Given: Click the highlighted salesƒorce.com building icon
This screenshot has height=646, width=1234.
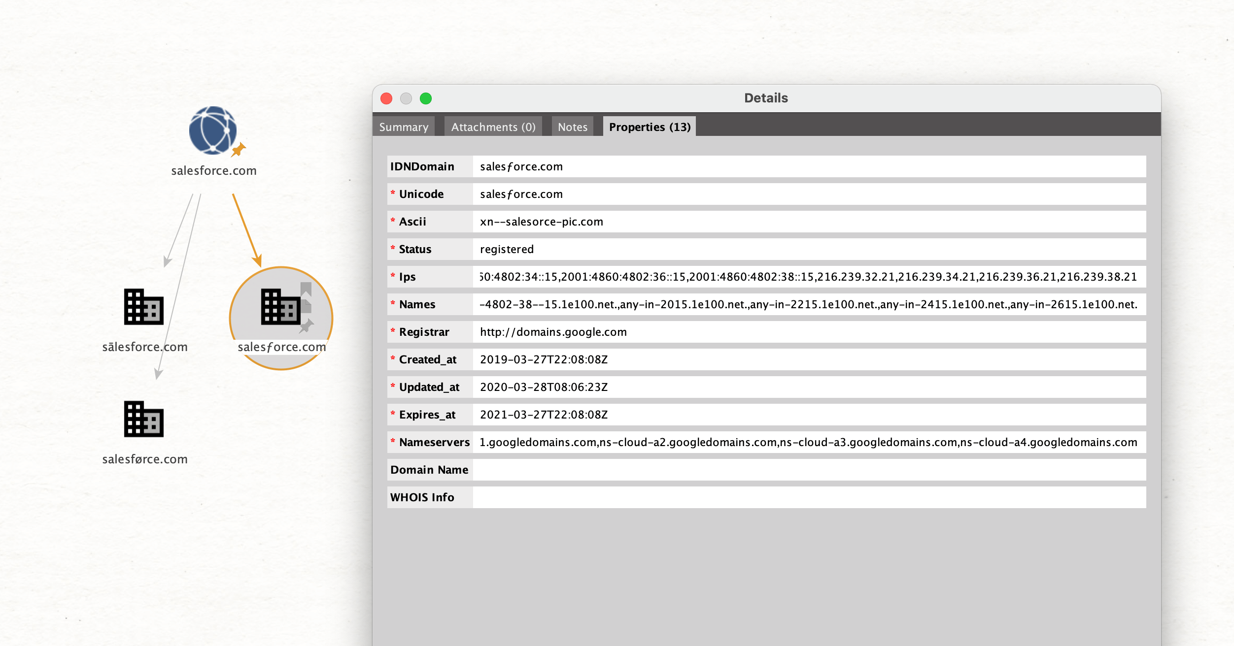Looking at the screenshot, I should coord(280,307).
